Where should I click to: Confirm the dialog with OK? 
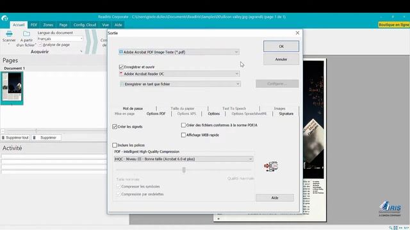[x=281, y=47]
